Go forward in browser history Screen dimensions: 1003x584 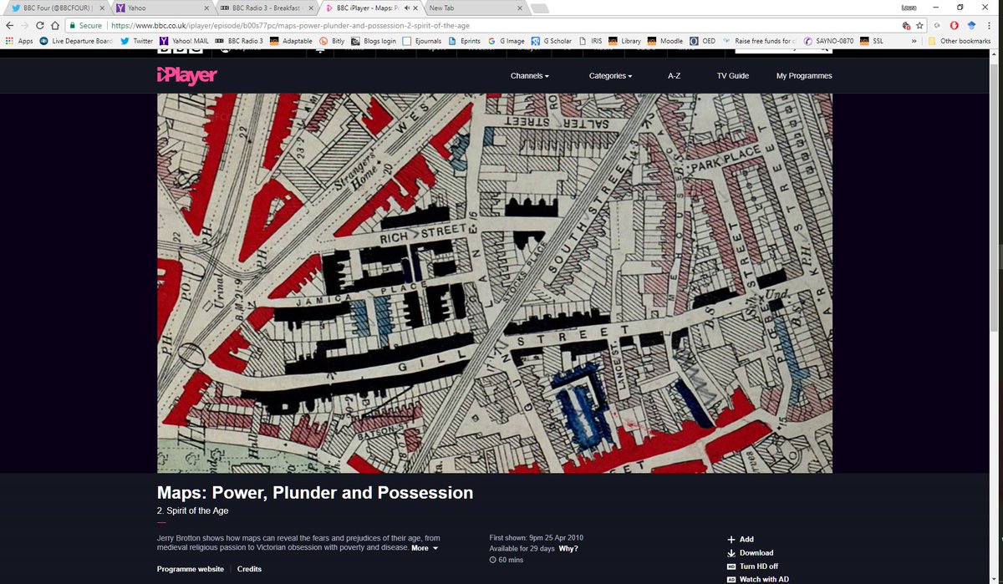click(23, 26)
